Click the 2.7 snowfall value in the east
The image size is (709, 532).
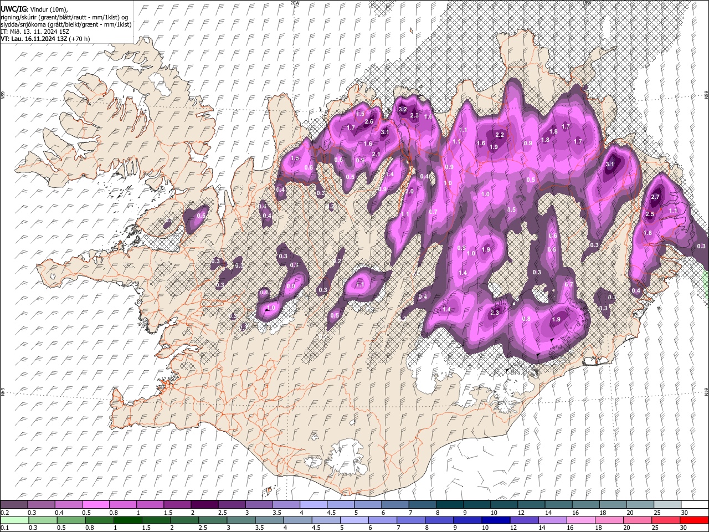(655, 197)
